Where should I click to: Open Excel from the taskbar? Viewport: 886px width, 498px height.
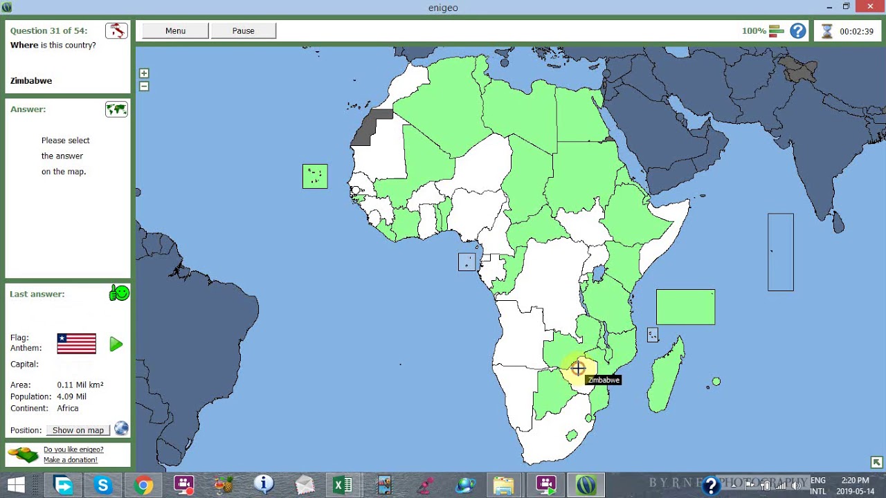343,486
